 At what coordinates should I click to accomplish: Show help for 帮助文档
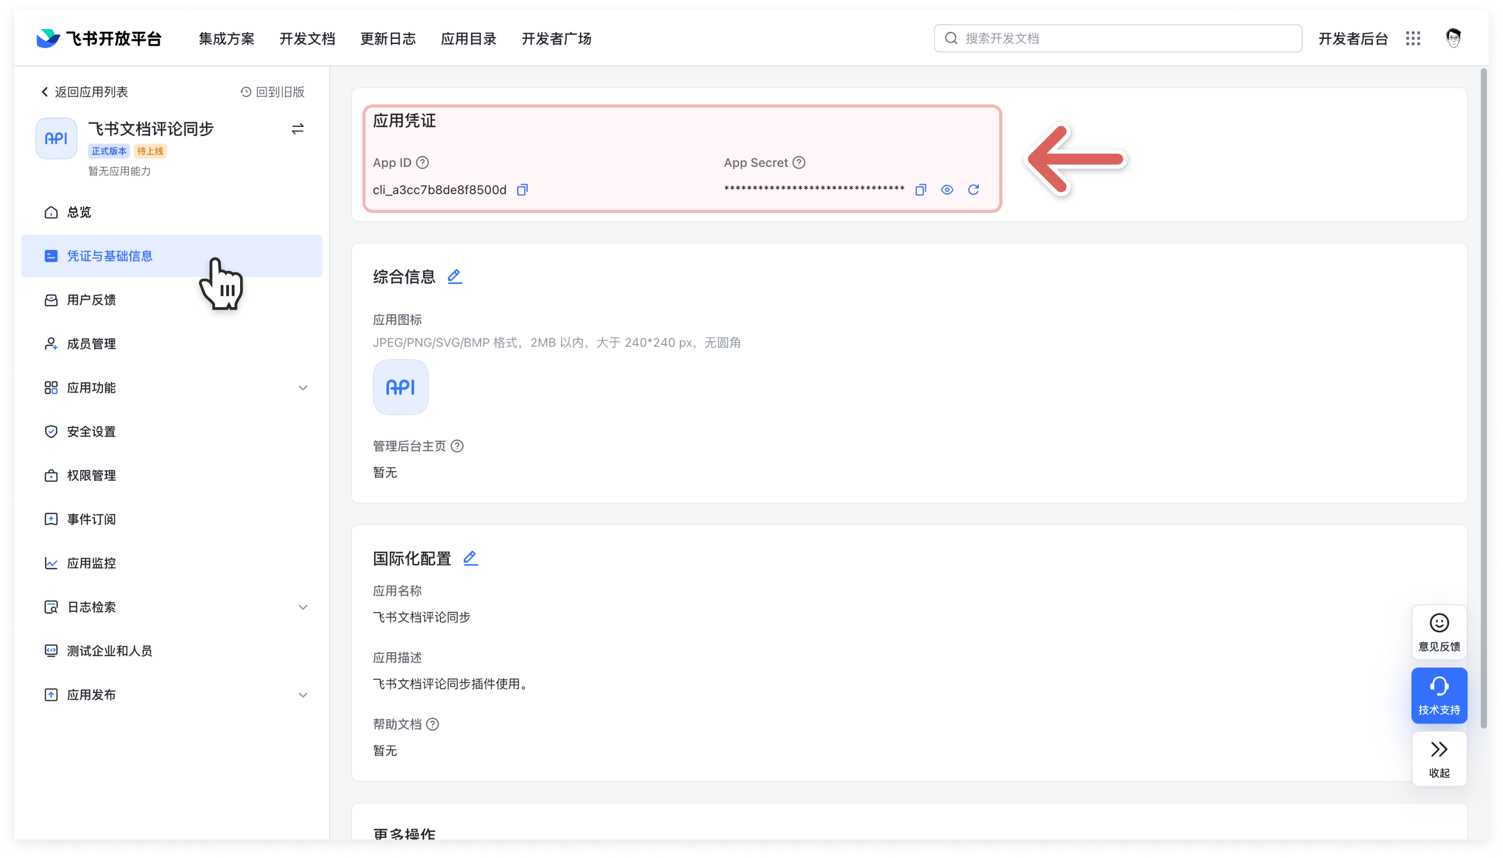(x=433, y=724)
